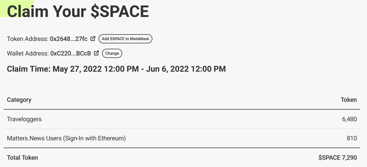Click the Change wallet button

[112, 53]
